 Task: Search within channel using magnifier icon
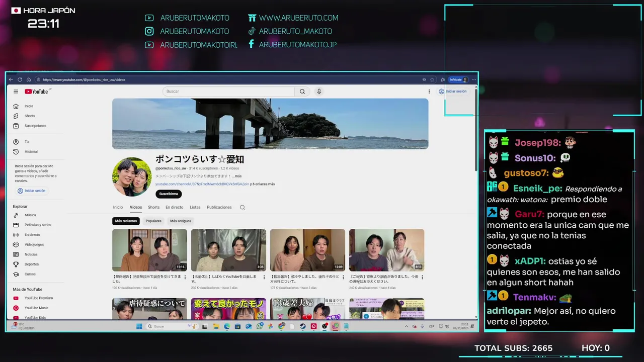coord(243,207)
